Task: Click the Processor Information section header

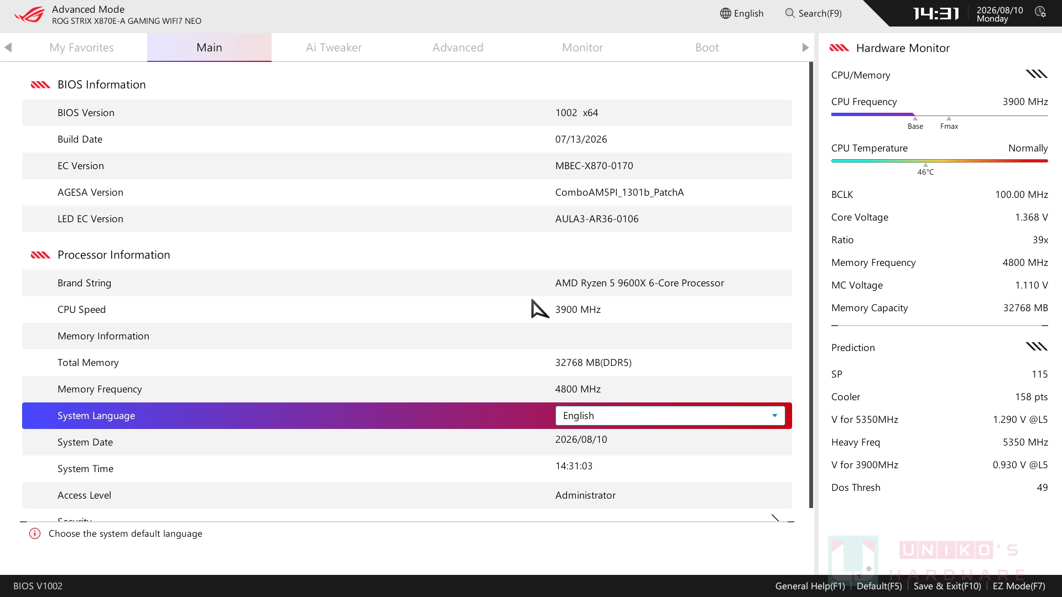Action: [113, 255]
